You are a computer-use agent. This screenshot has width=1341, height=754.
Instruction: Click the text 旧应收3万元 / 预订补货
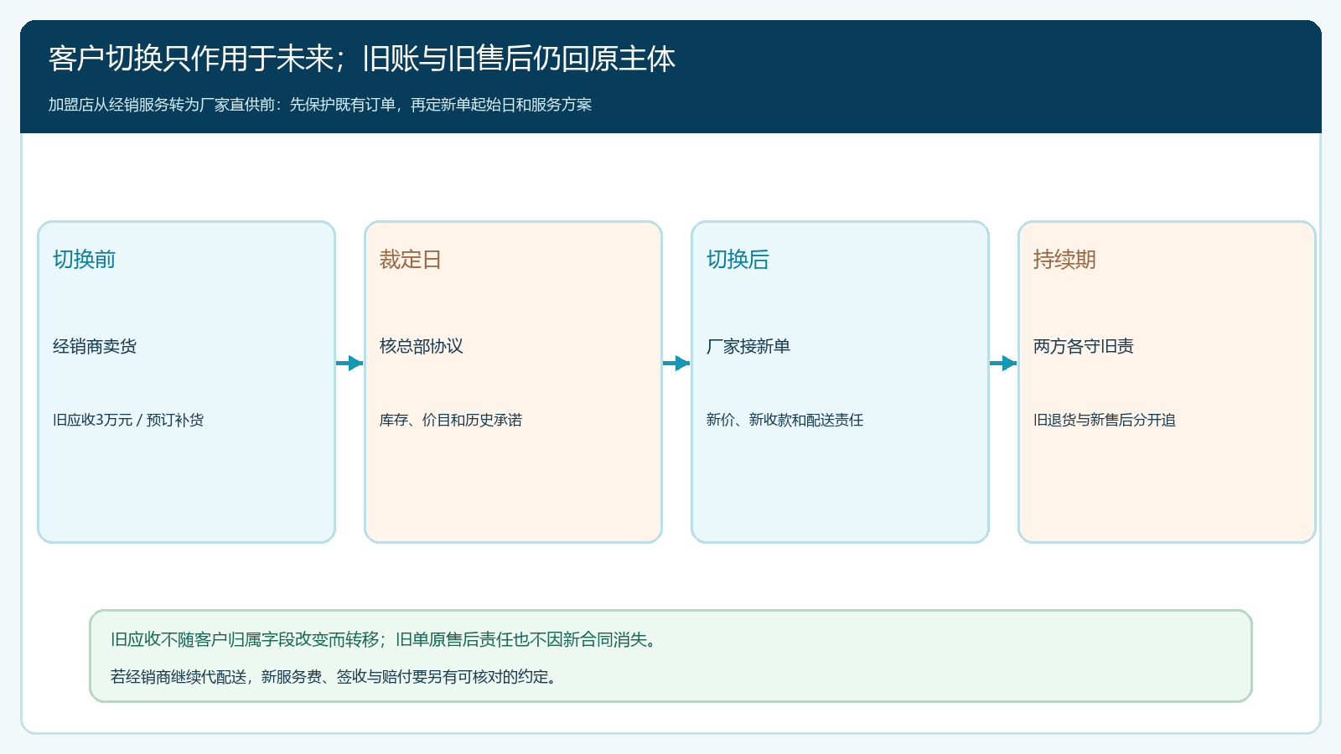[x=128, y=420]
